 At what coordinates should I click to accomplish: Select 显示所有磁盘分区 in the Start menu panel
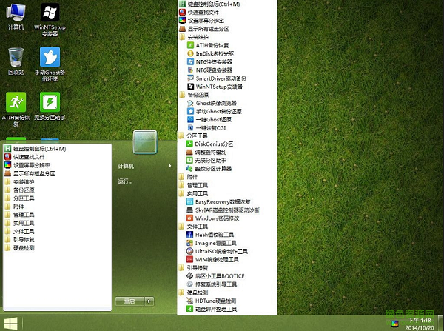(30, 173)
